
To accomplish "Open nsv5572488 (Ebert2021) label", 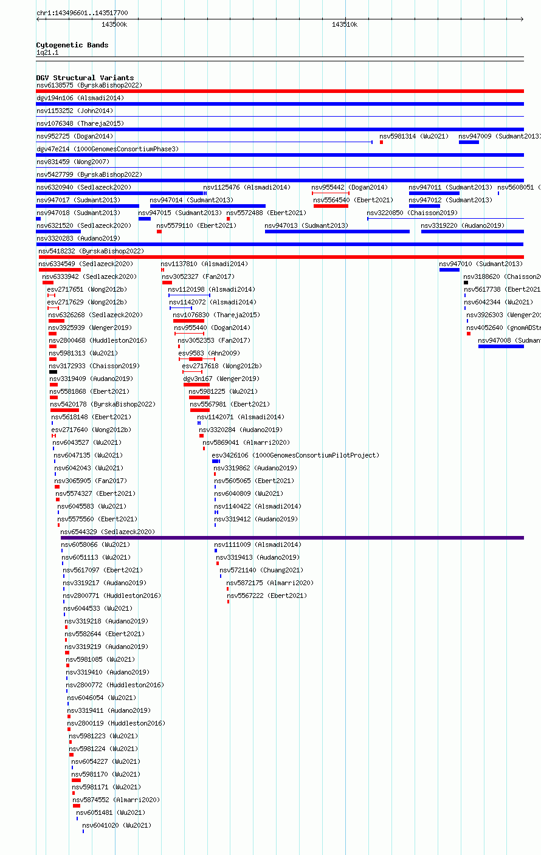I will coord(267,213).
